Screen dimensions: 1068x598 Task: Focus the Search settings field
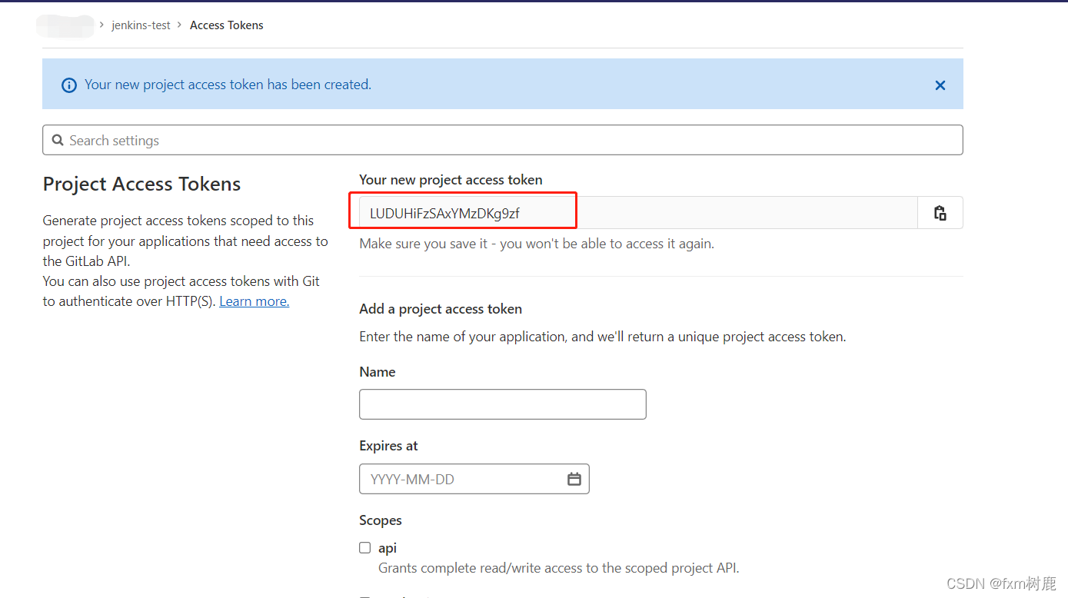click(502, 140)
